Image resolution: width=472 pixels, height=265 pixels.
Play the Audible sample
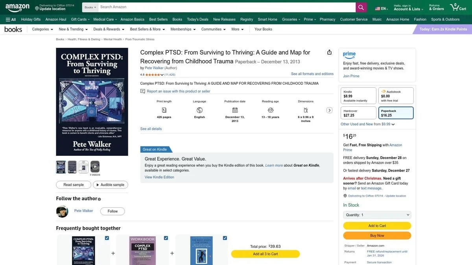[110, 185]
